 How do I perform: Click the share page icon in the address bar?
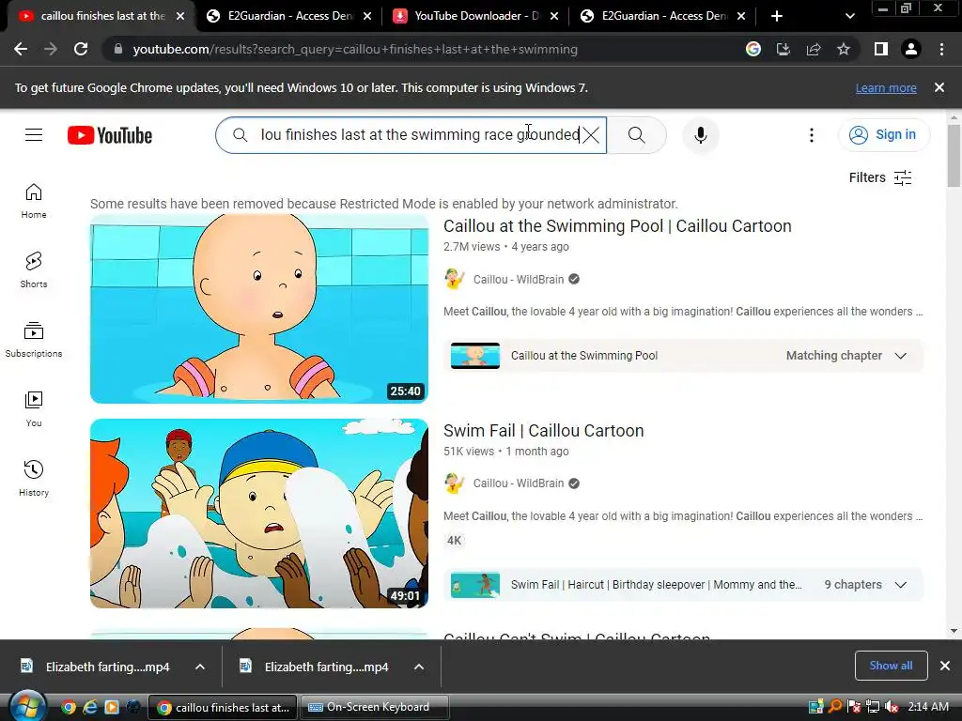click(x=814, y=49)
